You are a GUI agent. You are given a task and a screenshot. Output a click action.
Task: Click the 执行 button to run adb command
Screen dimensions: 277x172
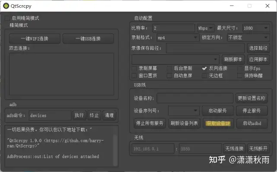(x=79, y=116)
